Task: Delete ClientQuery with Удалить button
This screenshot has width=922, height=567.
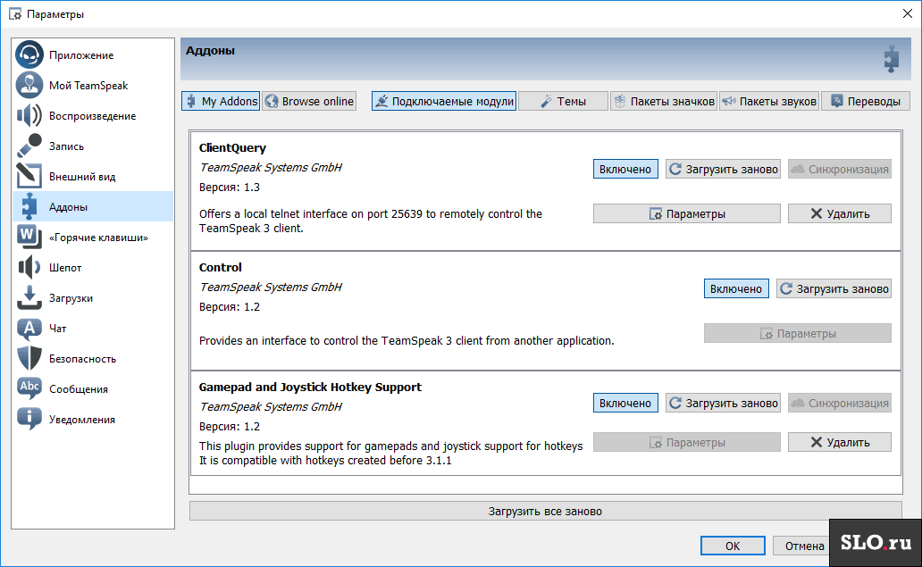Action: 840,214
